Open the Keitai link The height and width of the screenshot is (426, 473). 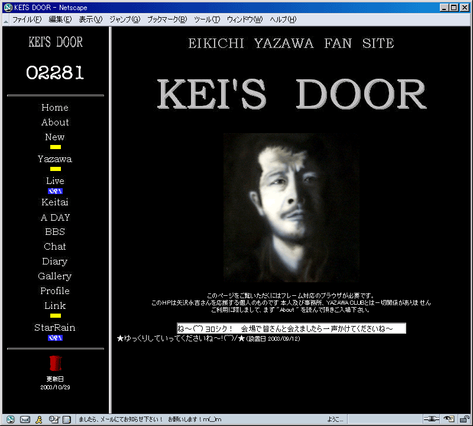point(55,202)
